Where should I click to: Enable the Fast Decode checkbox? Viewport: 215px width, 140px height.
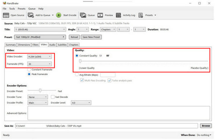coord(53,97)
